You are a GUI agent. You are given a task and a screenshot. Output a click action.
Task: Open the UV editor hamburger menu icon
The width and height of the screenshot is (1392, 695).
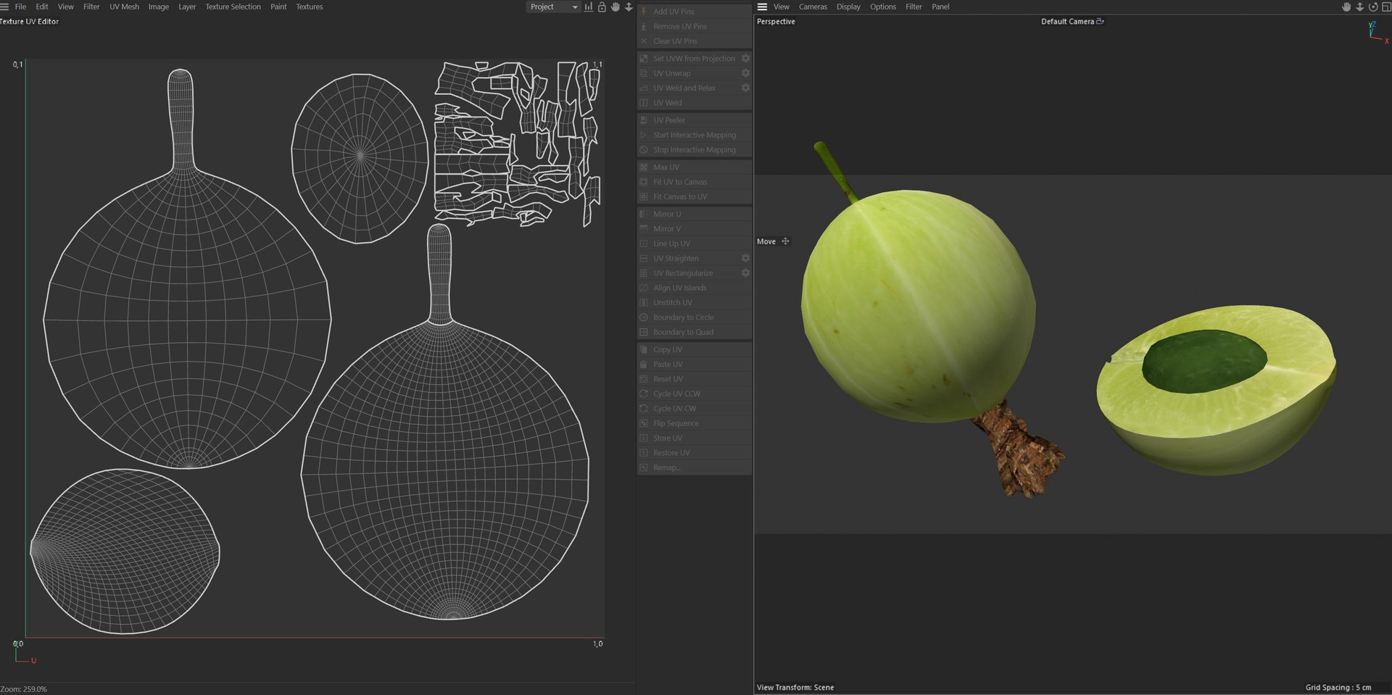tap(4, 7)
